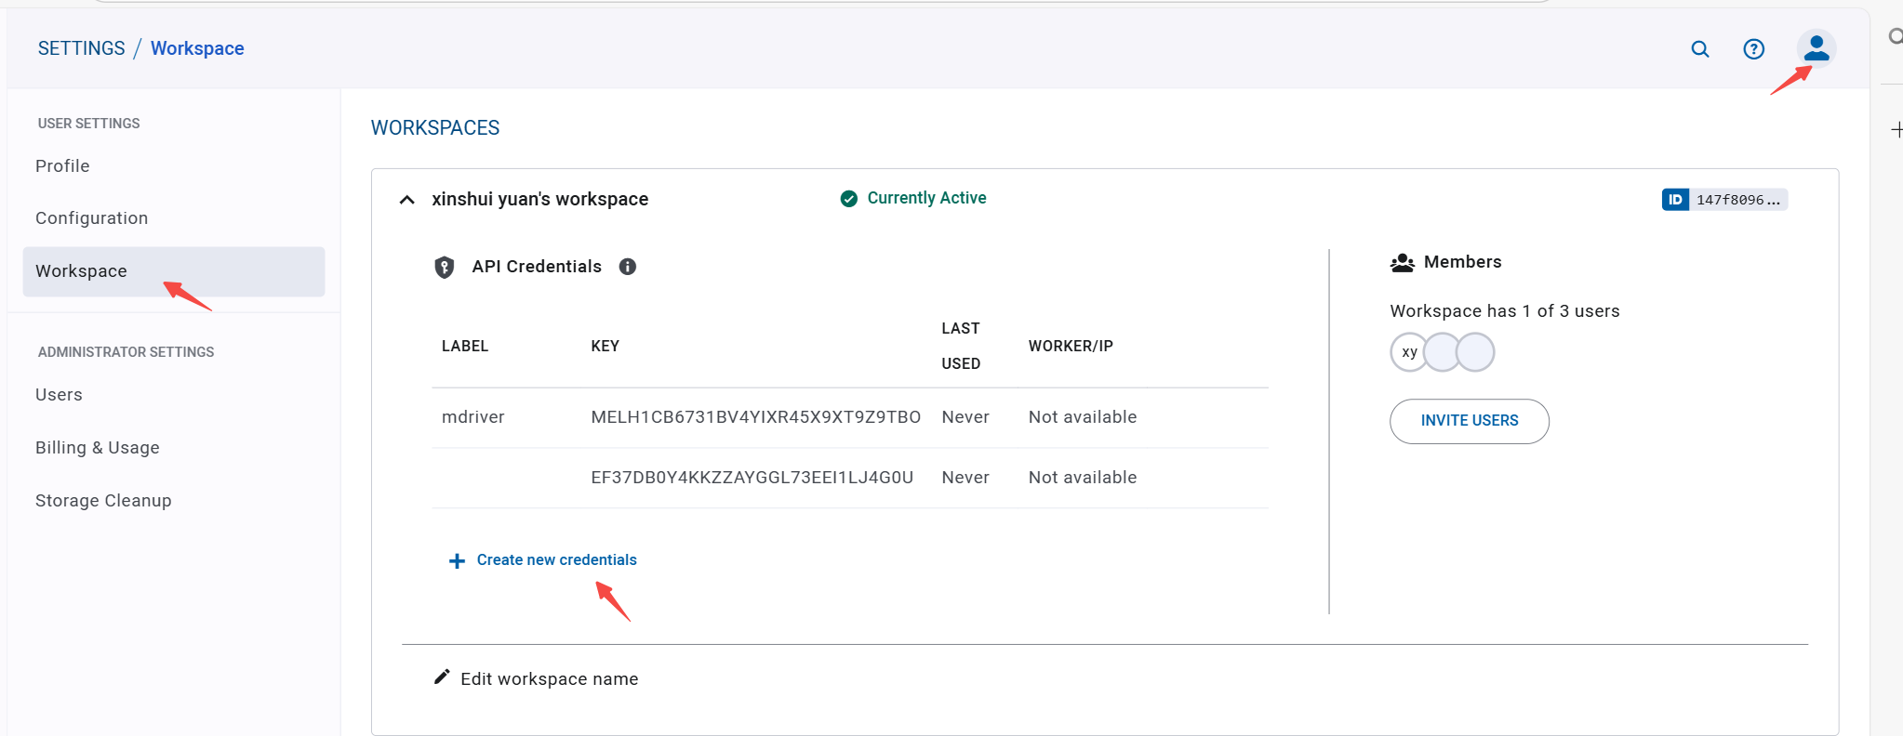Click Workspace has 1 of 3 users text

(x=1504, y=311)
